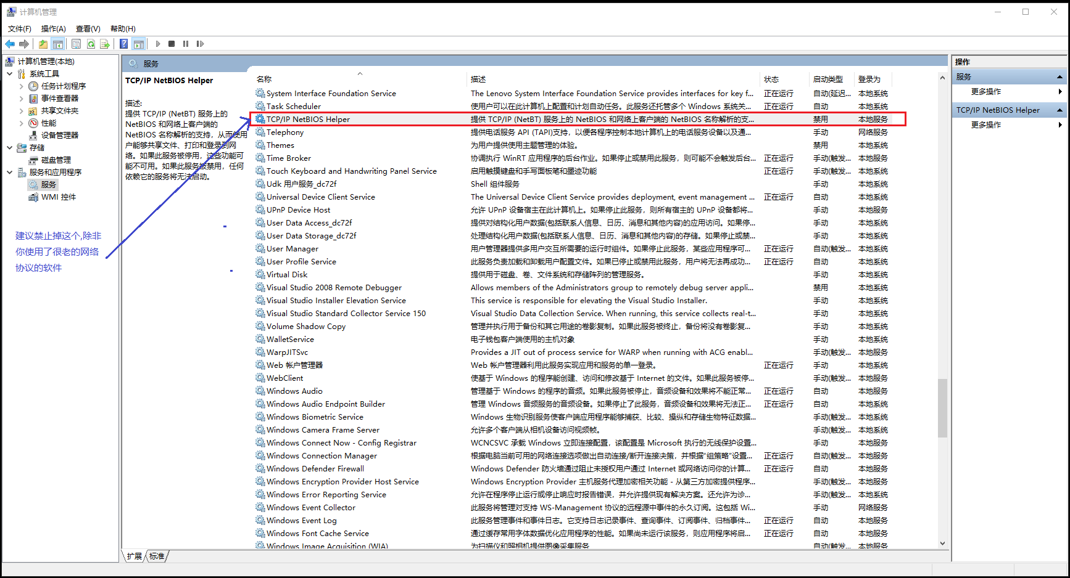Click the Refresh toolbar icon
Screen dimensions: 1070x578
pos(91,44)
